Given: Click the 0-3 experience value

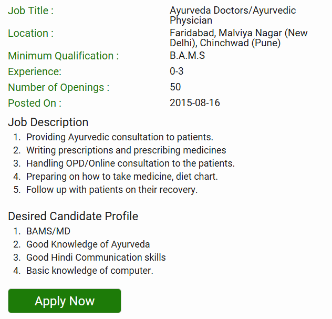Looking at the screenshot, I should [x=177, y=71].
